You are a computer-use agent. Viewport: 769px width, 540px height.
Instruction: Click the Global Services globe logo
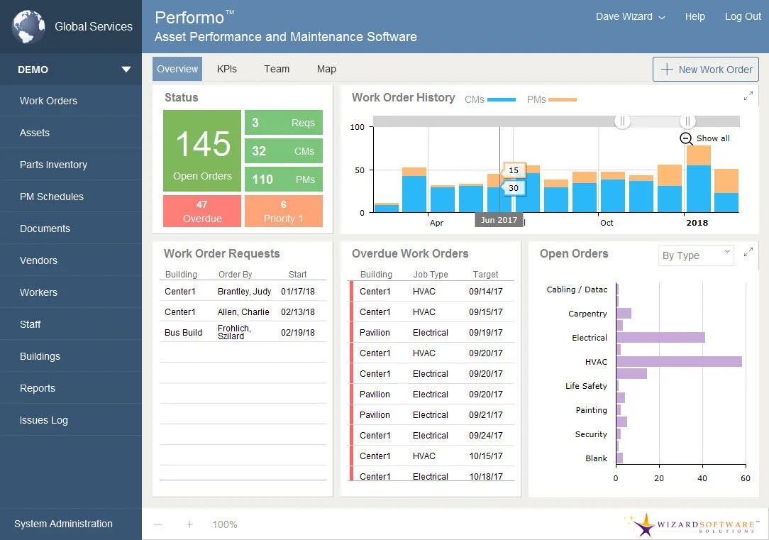coord(27,27)
